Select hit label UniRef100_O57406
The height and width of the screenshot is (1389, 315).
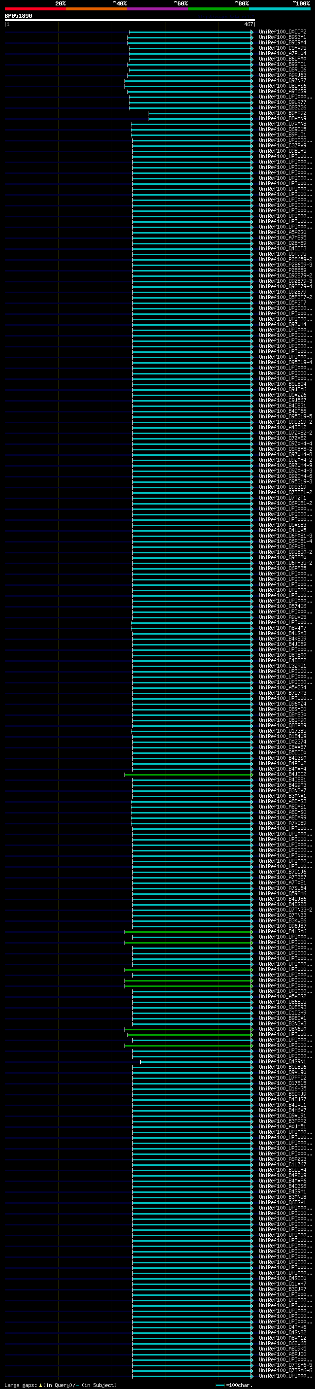click(283, 606)
